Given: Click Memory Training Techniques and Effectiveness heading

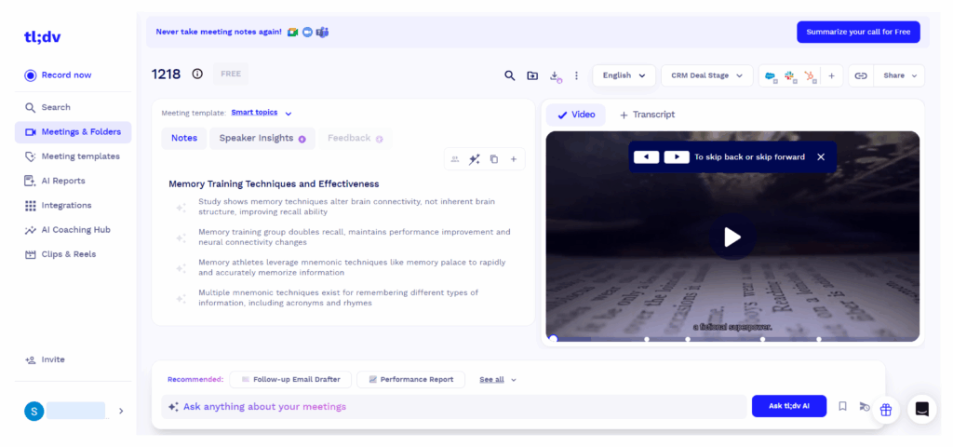Looking at the screenshot, I should click(x=275, y=183).
